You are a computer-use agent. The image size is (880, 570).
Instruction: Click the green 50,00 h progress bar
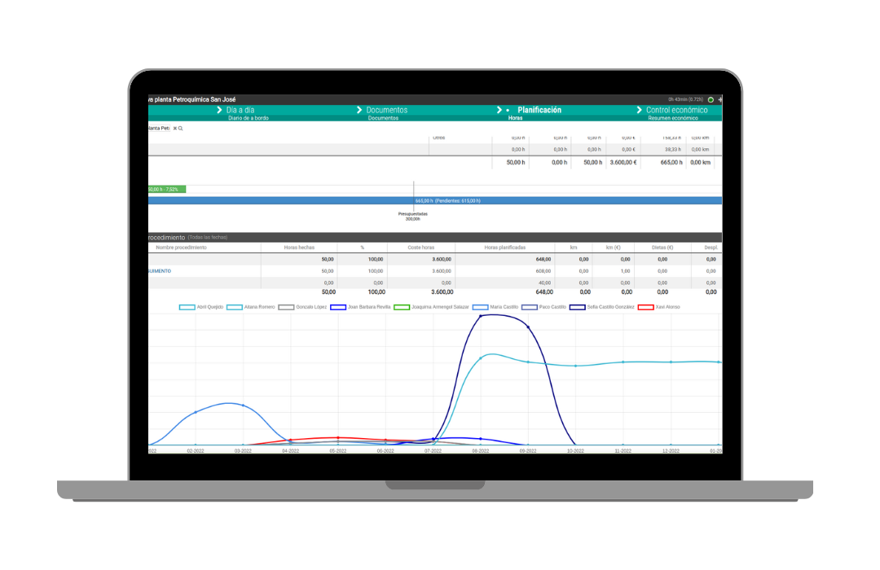[x=166, y=189]
